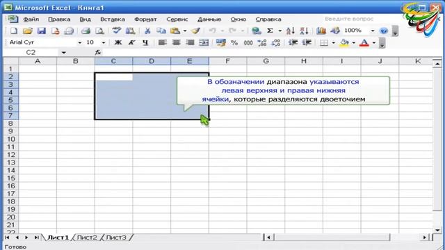This screenshot has height=250, width=445.
Task: Click AutoSum sigma icon
Action: tap(270, 31)
